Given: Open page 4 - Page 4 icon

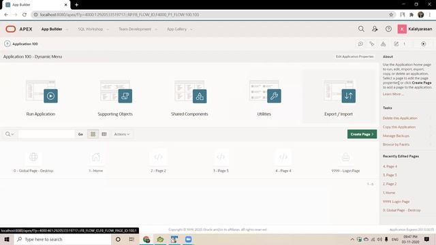Looking at the screenshot, I should [283, 157].
